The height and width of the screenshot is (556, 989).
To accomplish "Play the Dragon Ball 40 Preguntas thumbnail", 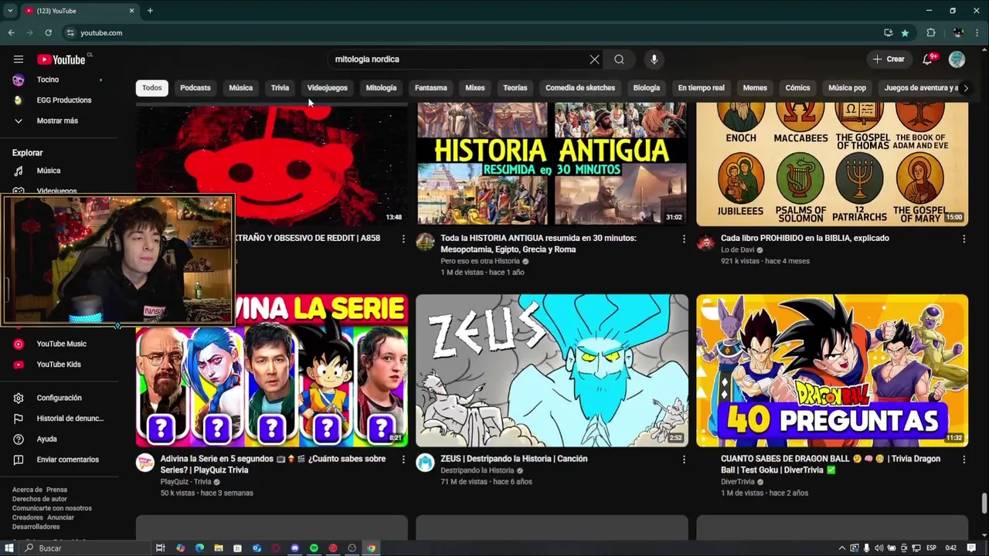I will [x=832, y=371].
